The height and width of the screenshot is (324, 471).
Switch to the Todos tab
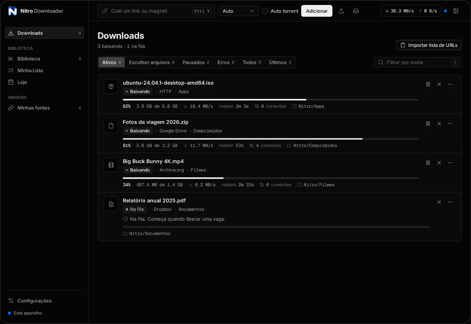[252, 62]
